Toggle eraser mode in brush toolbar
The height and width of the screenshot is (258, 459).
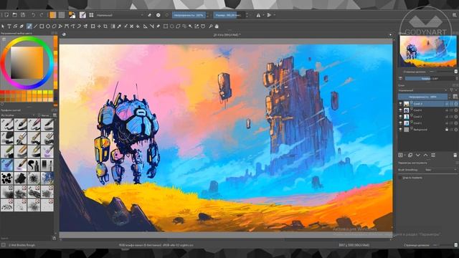click(150, 15)
